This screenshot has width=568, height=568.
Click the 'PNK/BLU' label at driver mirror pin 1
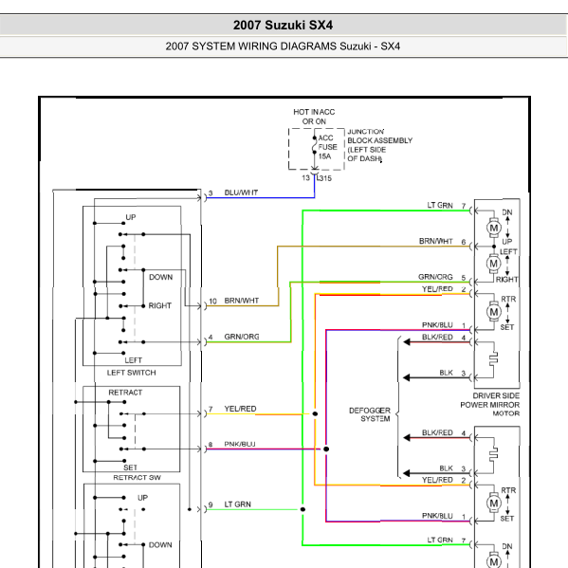click(437, 325)
